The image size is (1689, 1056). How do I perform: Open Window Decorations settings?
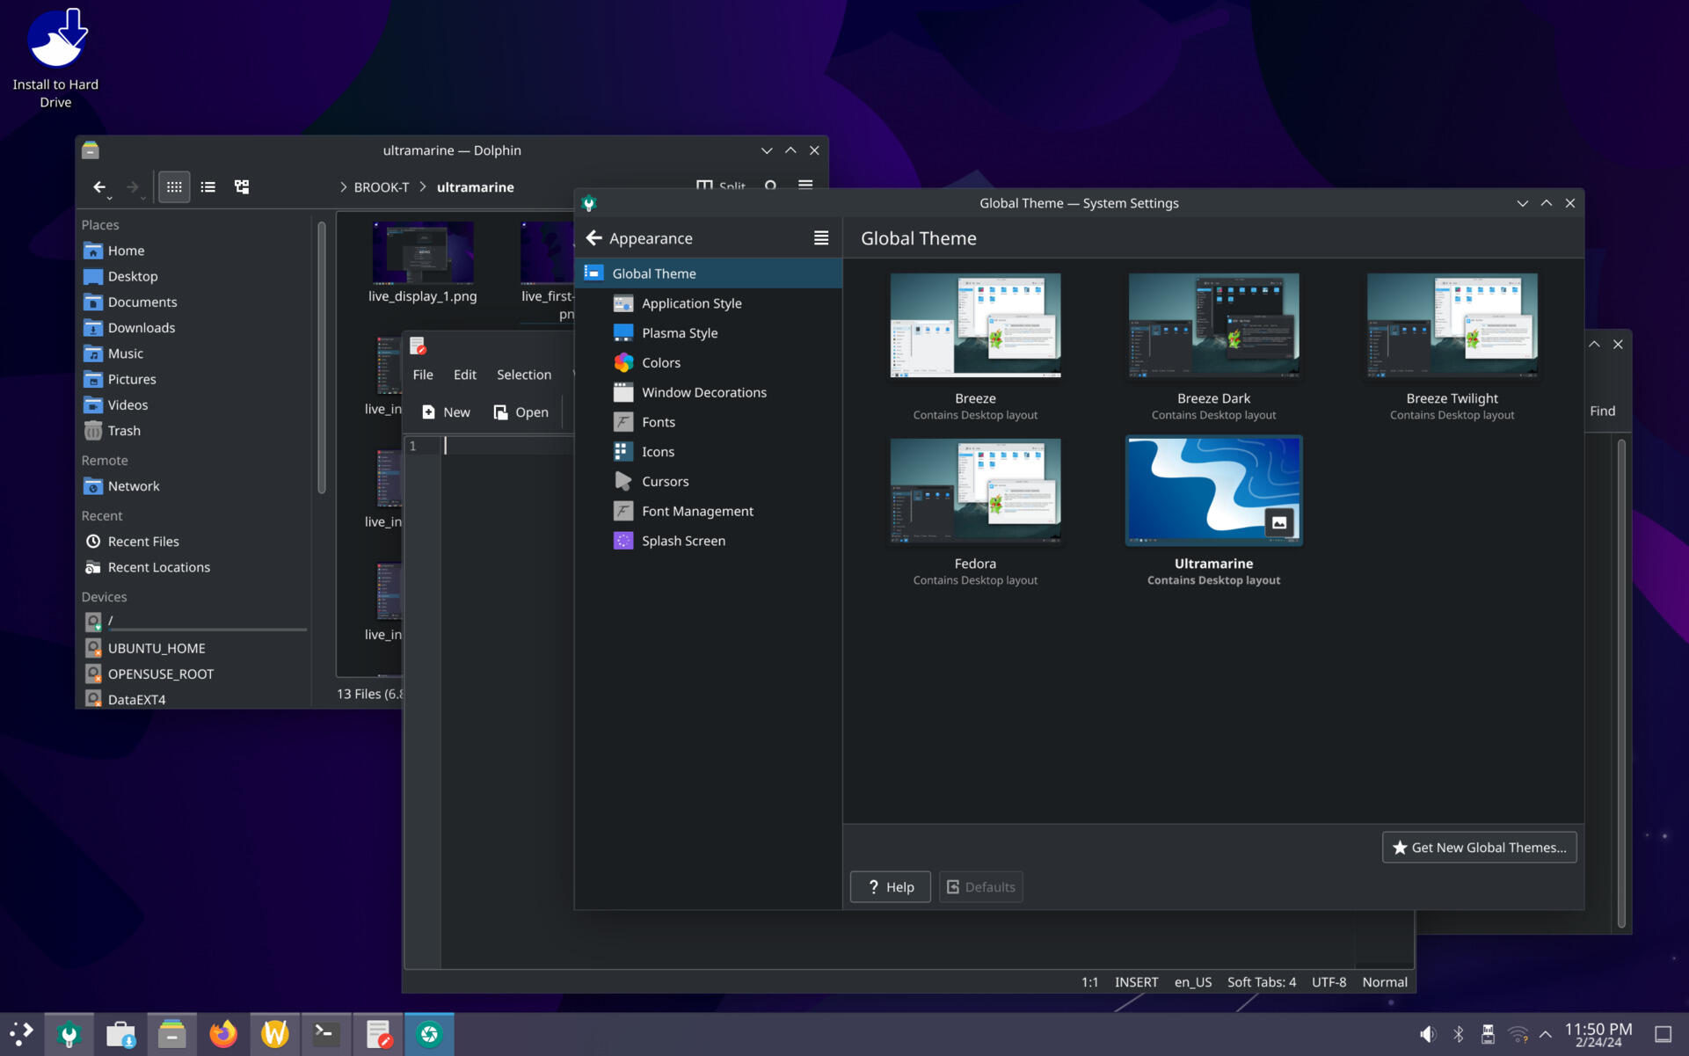click(708, 392)
